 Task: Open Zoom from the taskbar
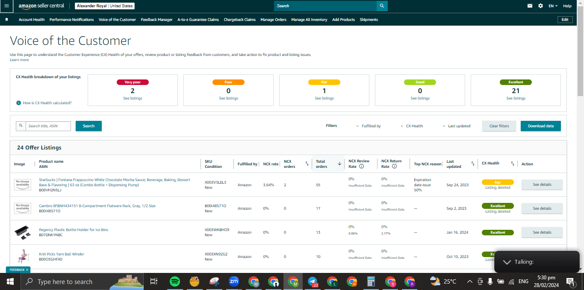234,281
